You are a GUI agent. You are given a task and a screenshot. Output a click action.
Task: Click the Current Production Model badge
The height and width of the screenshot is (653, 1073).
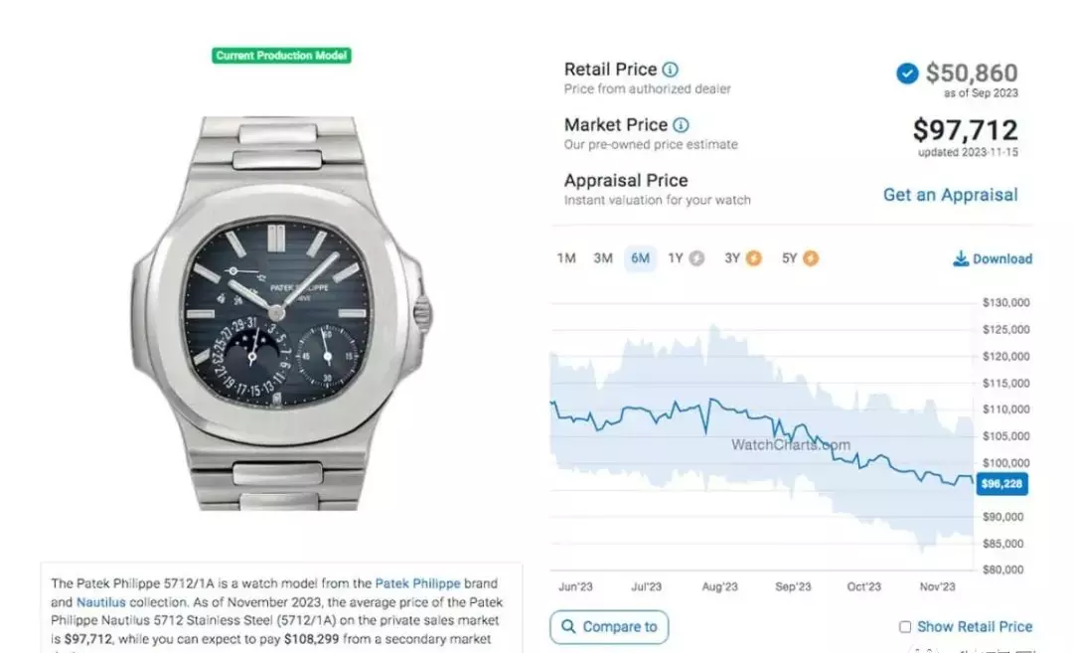[281, 56]
